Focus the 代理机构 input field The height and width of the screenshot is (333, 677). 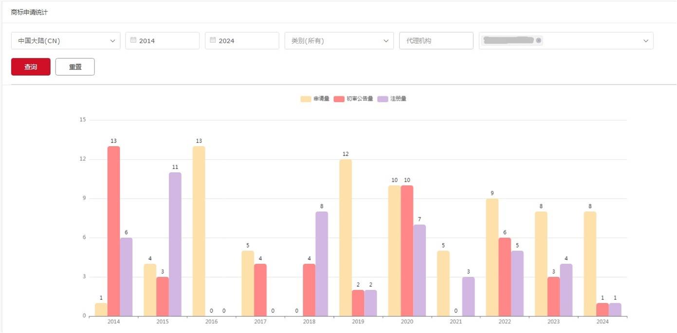tap(436, 41)
